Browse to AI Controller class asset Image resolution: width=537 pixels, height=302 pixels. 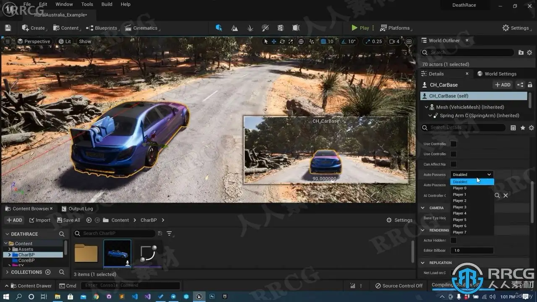pyautogui.click(x=497, y=195)
